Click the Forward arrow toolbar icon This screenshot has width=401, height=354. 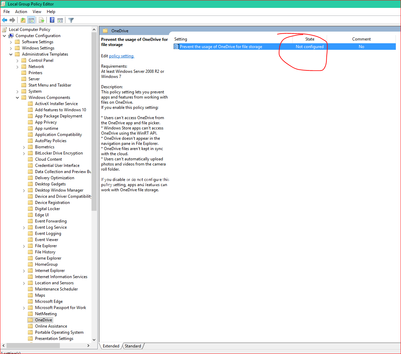coord(12,20)
